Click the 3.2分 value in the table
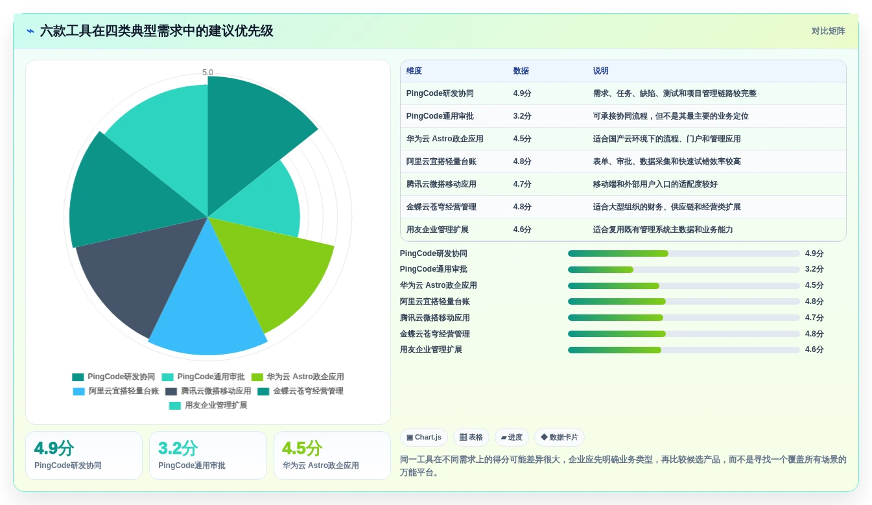 coord(522,116)
